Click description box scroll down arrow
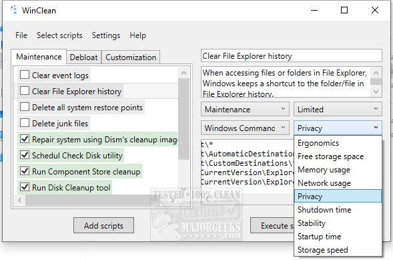 click(x=376, y=92)
